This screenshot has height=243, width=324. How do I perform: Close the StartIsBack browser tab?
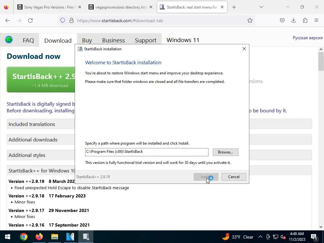tap(222, 7)
